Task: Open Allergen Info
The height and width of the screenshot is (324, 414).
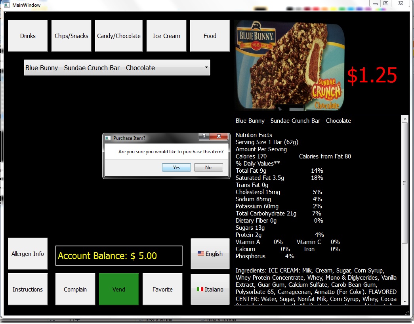Action: (x=28, y=253)
